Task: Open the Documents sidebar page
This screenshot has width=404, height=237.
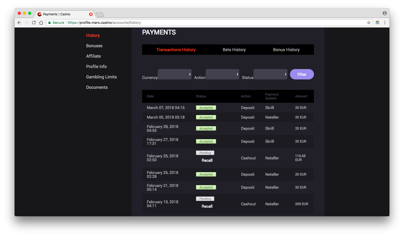Action: click(97, 87)
